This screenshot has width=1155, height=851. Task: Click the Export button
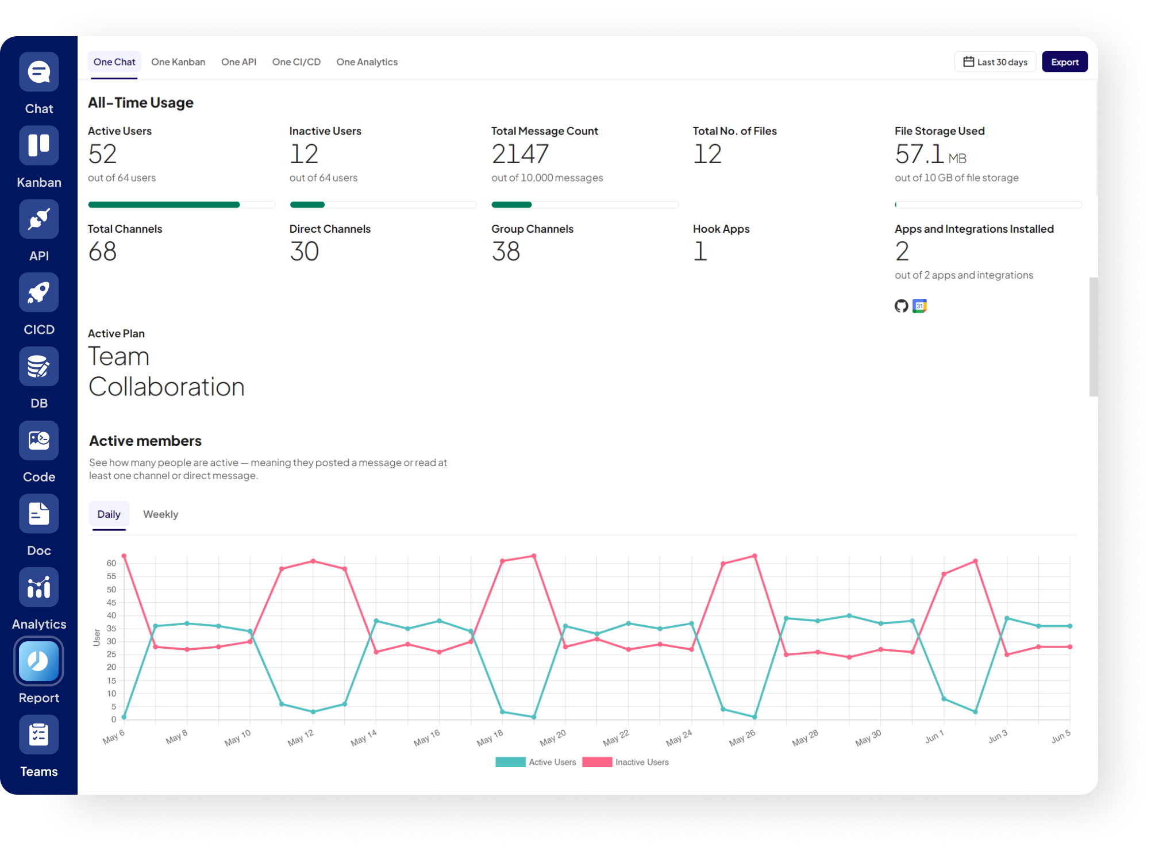[x=1064, y=62]
